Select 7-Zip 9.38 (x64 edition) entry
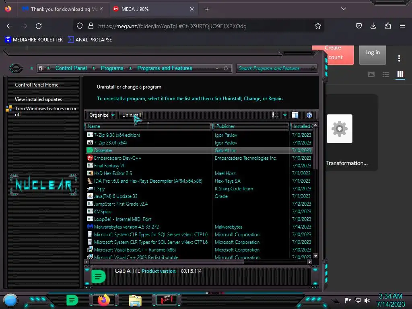The width and height of the screenshot is (412, 309). point(199,135)
